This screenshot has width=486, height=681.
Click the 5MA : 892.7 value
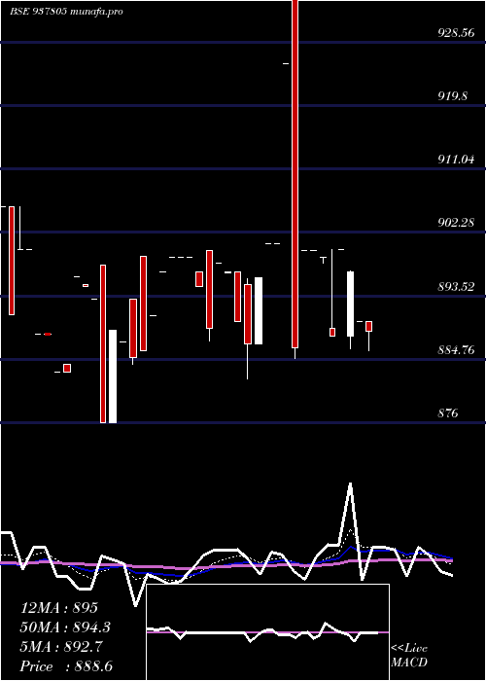(x=61, y=647)
